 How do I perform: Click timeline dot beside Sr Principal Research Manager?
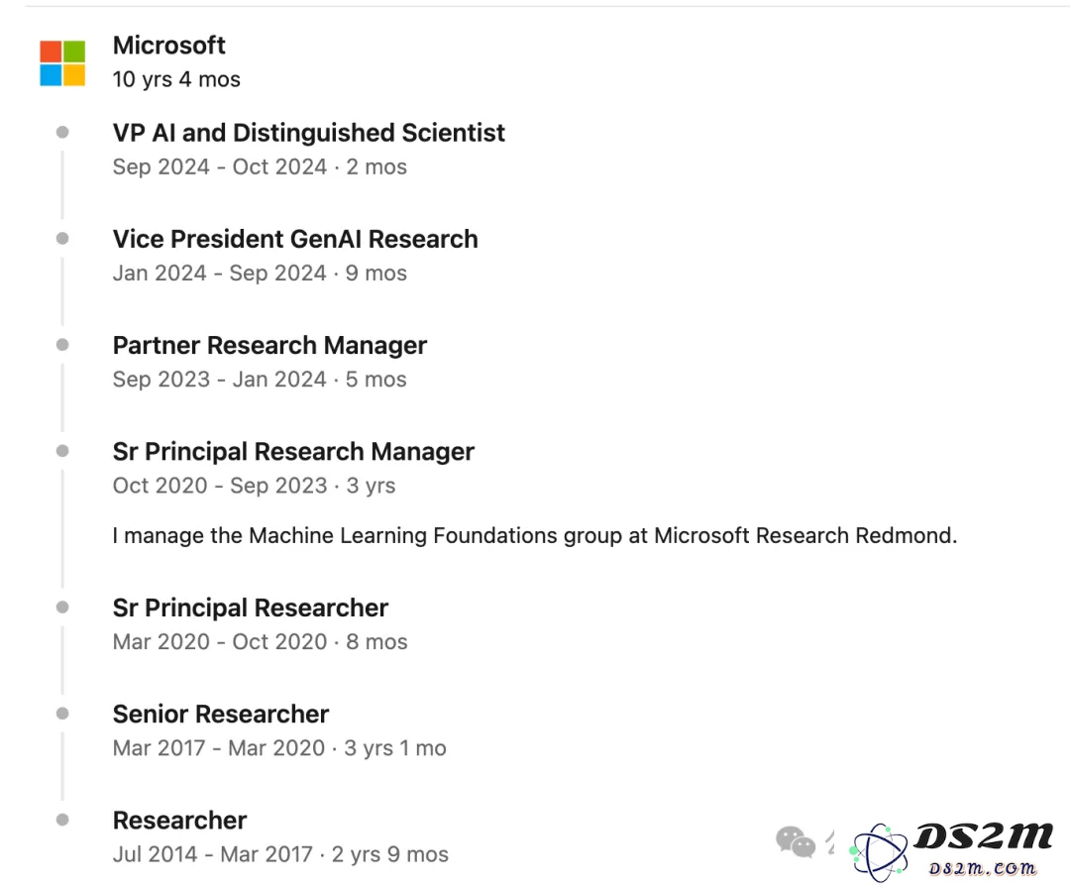click(62, 451)
